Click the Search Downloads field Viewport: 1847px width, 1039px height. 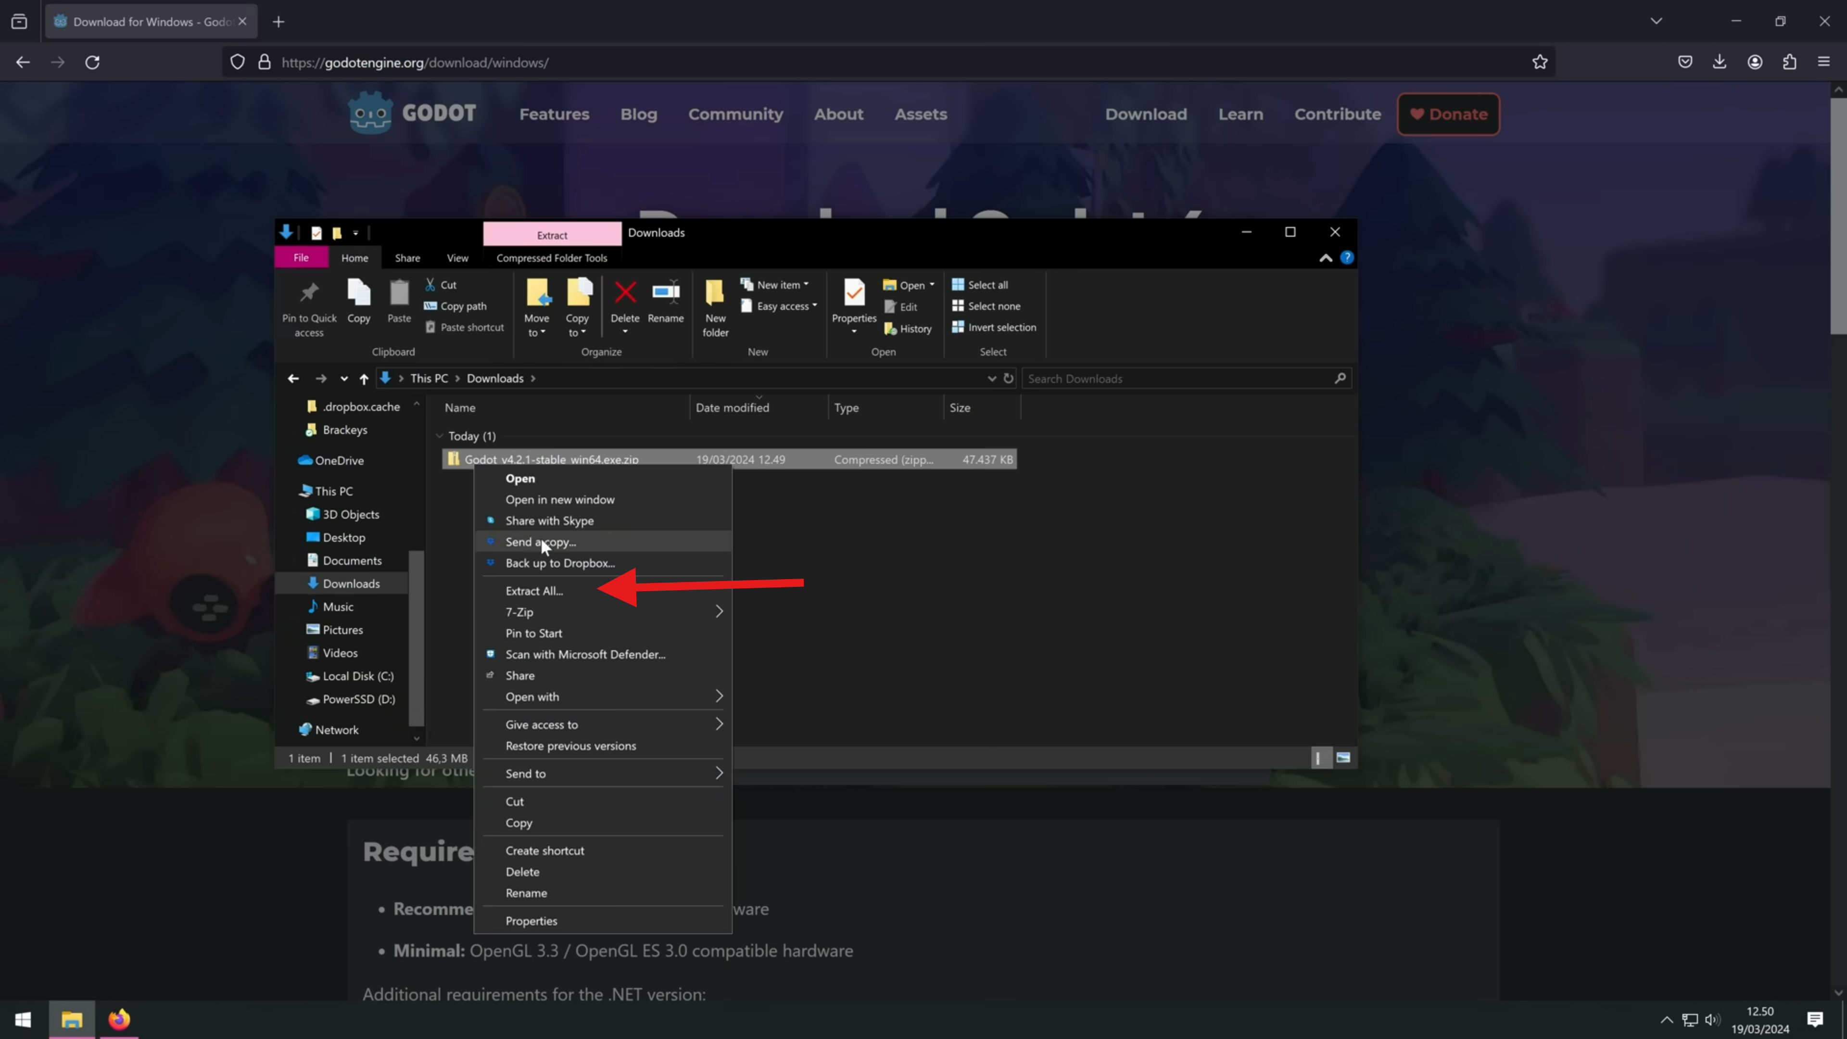point(1176,379)
